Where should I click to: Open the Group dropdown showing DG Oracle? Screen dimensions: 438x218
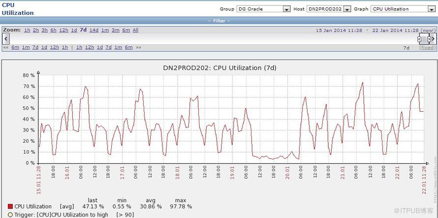coord(263,9)
